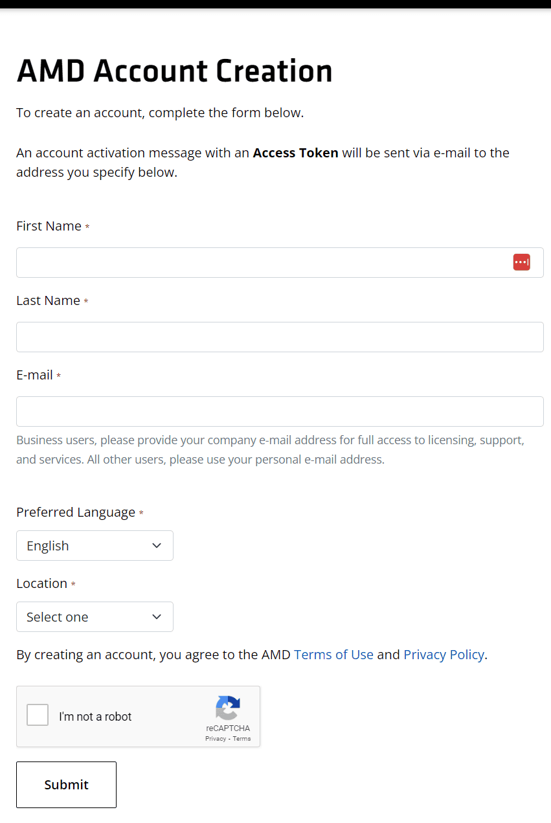The image size is (551, 823).
Task: Expand the Location dropdown chevron
Action: click(157, 616)
